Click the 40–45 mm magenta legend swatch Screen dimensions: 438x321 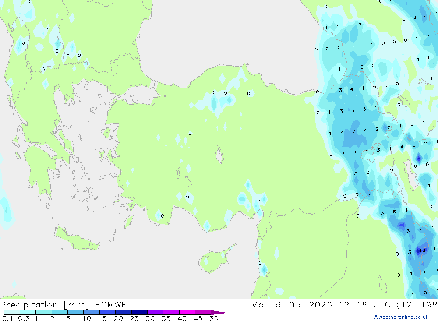(187, 312)
